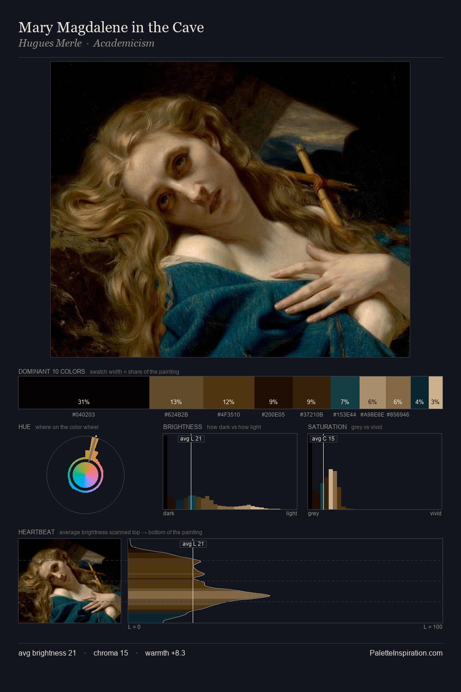Click the #153E44 hex code
Screen dimensions: 461x692
345,415
